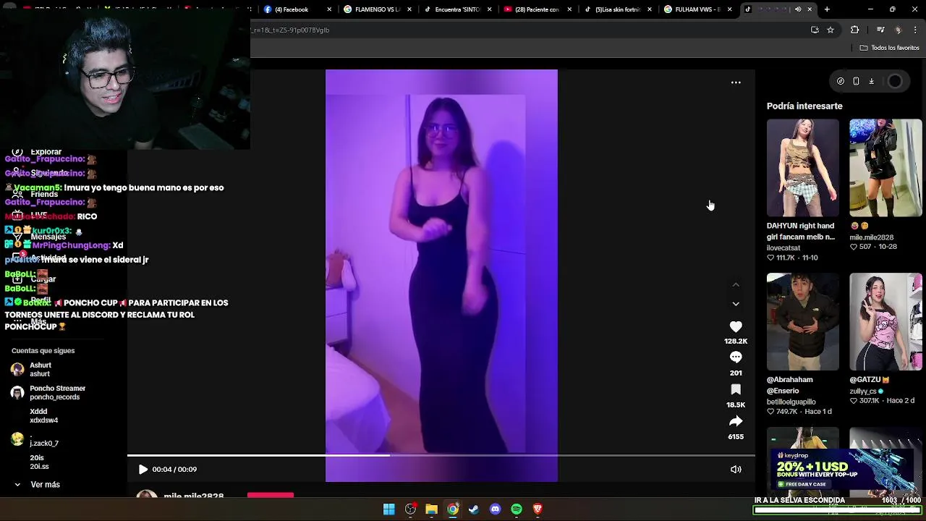
Task: Click the TikTok coins icon in header
Action: 841,81
